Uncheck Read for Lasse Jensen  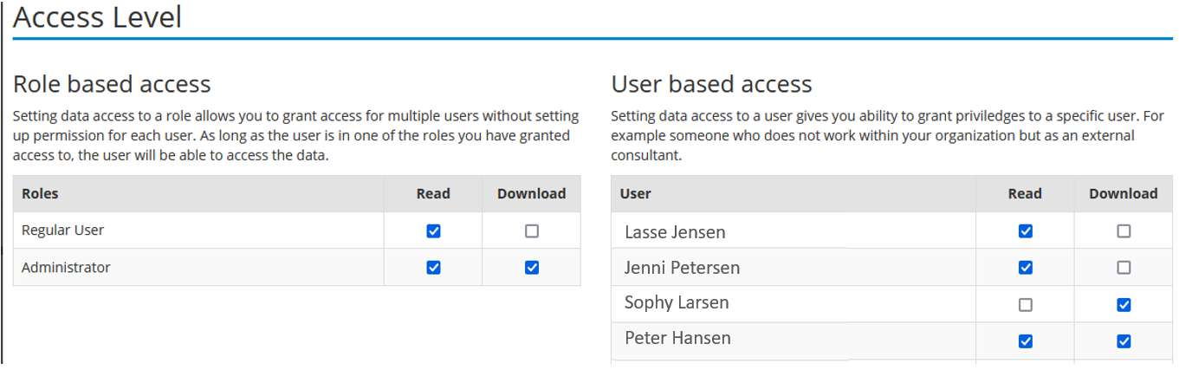[1026, 231]
